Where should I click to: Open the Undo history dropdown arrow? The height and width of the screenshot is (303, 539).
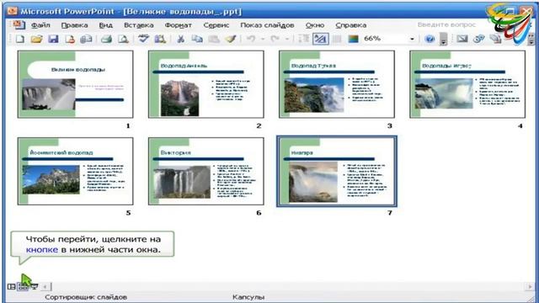pyautogui.click(x=263, y=39)
